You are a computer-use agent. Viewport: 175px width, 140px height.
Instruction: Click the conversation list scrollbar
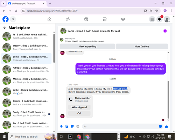(x=54, y=48)
